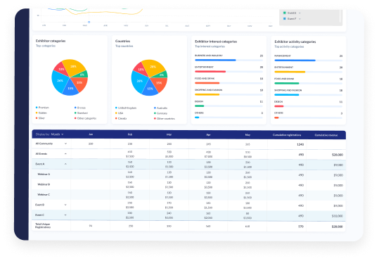Click the Management activity progress bar
The height and width of the screenshot is (261, 379).
pyautogui.click(x=308, y=61)
